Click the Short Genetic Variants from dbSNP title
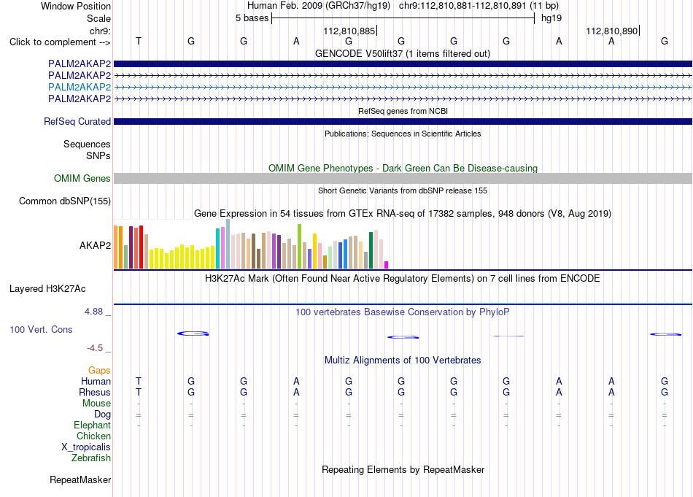Viewport: 693px width, 497px height. pos(403,190)
